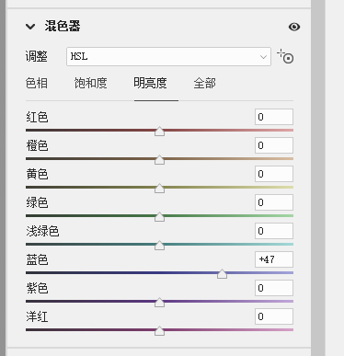Toggle the 混色器 panel eye visibility

coord(294,27)
